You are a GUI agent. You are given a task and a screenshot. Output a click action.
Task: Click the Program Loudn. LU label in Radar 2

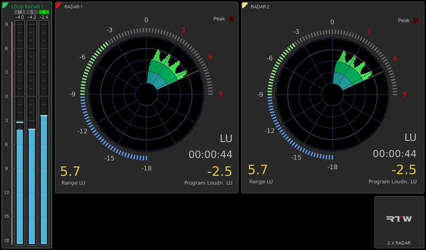pos(392,181)
